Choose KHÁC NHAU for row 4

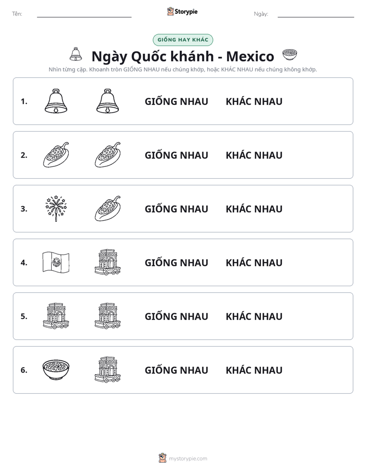coord(254,263)
